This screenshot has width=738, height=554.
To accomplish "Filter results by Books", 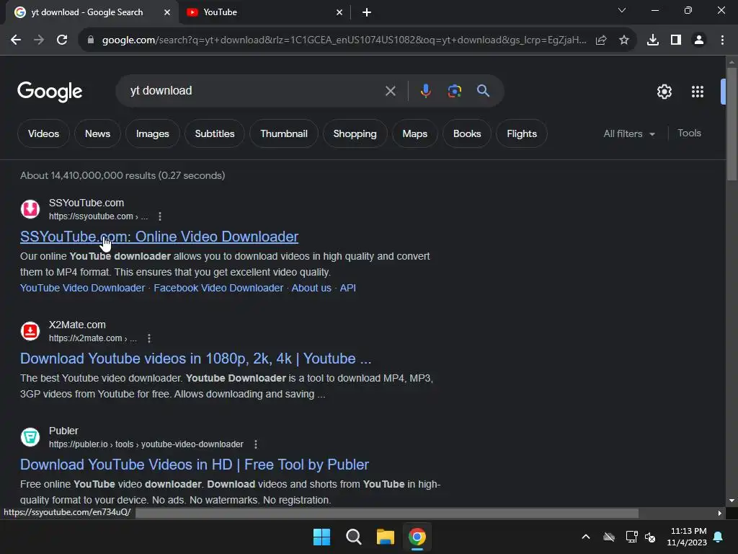I will (467, 133).
